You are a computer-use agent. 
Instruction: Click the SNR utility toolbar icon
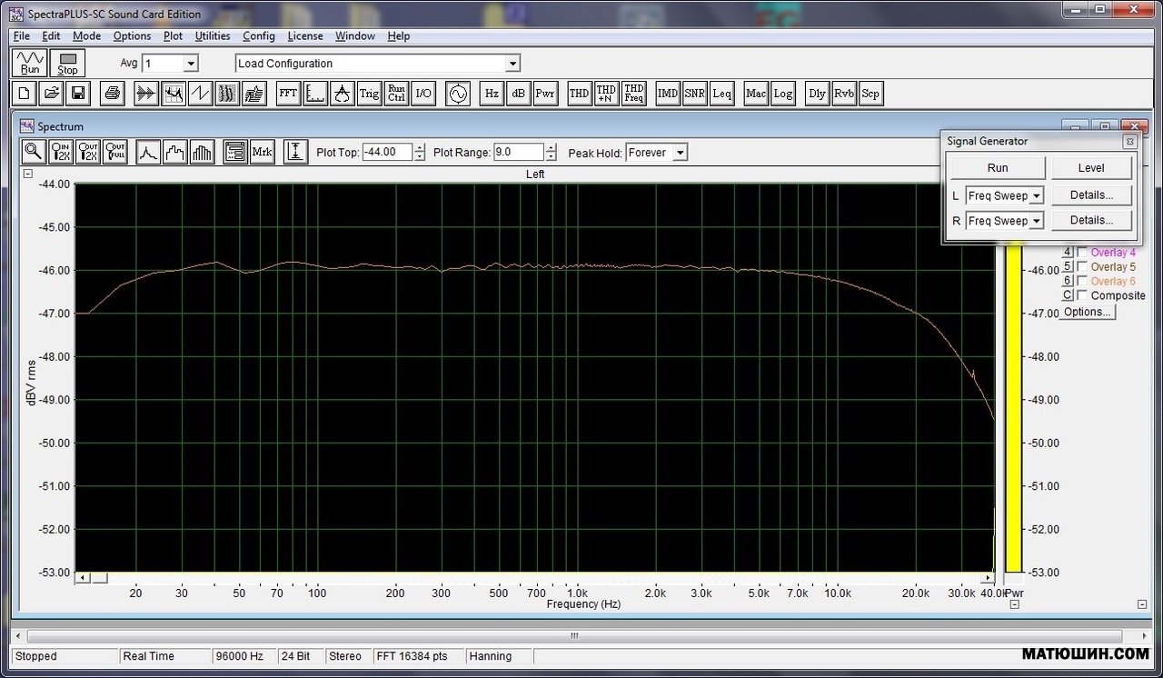pyautogui.click(x=694, y=94)
